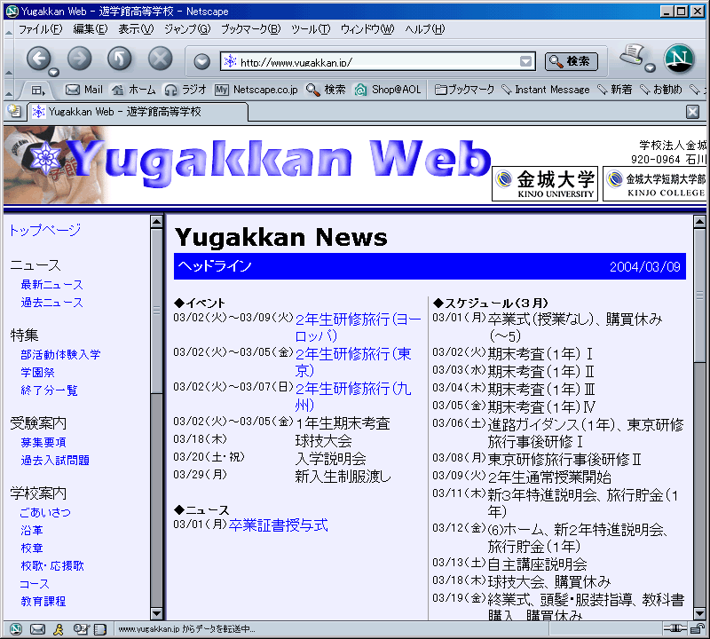
Task: Expand the URL address bar dropdown
Action: pos(525,61)
